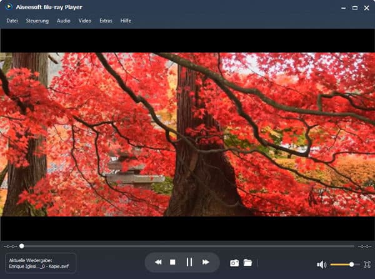Stop the video playback
The image size is (375, 279).
pyautogui.click(x=173, y=263)
